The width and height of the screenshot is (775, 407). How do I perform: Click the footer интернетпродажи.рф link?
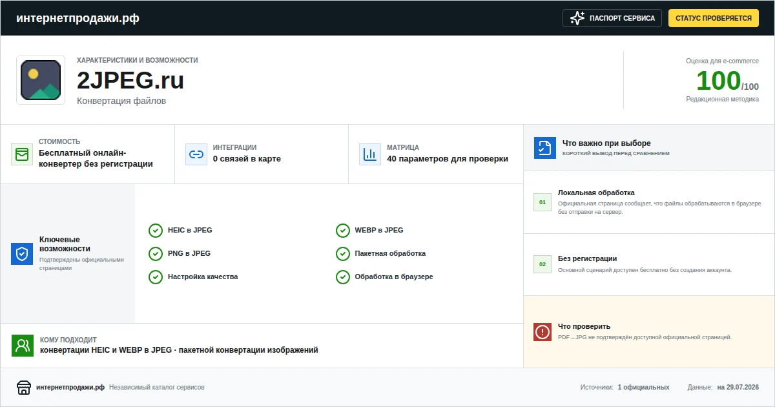pos(70,388)
